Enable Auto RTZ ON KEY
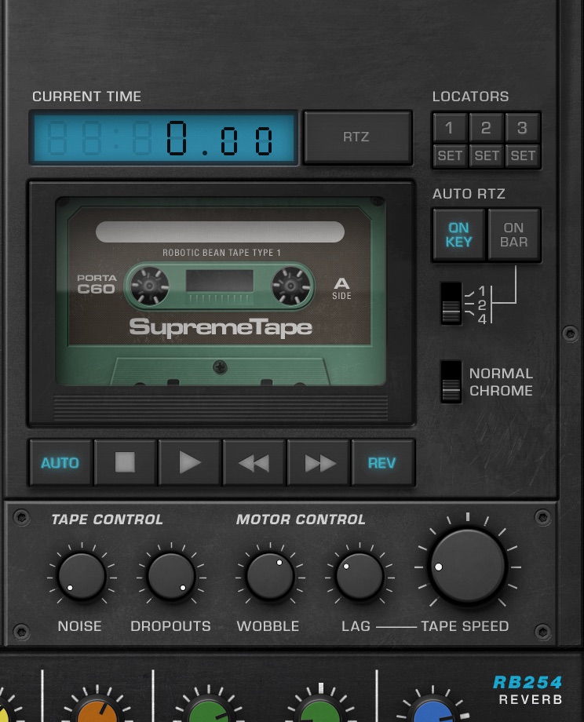 pyautogui.click(x=458, y=235)
